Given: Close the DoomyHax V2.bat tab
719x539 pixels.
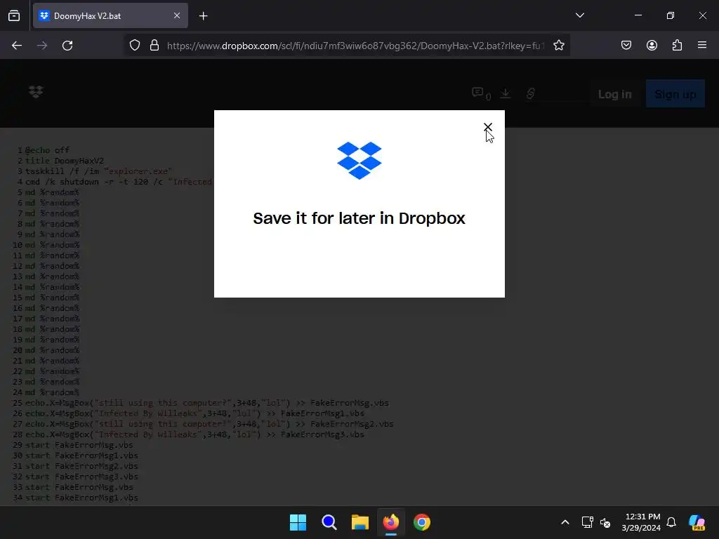Looking at the screenshot, I should click(176, 15).
